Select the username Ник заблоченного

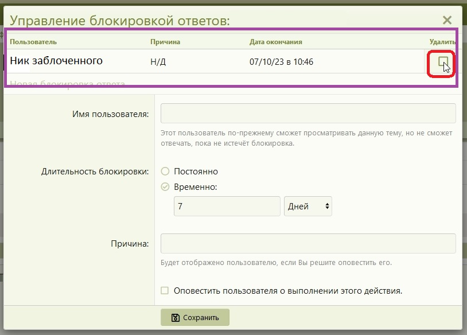56,61
